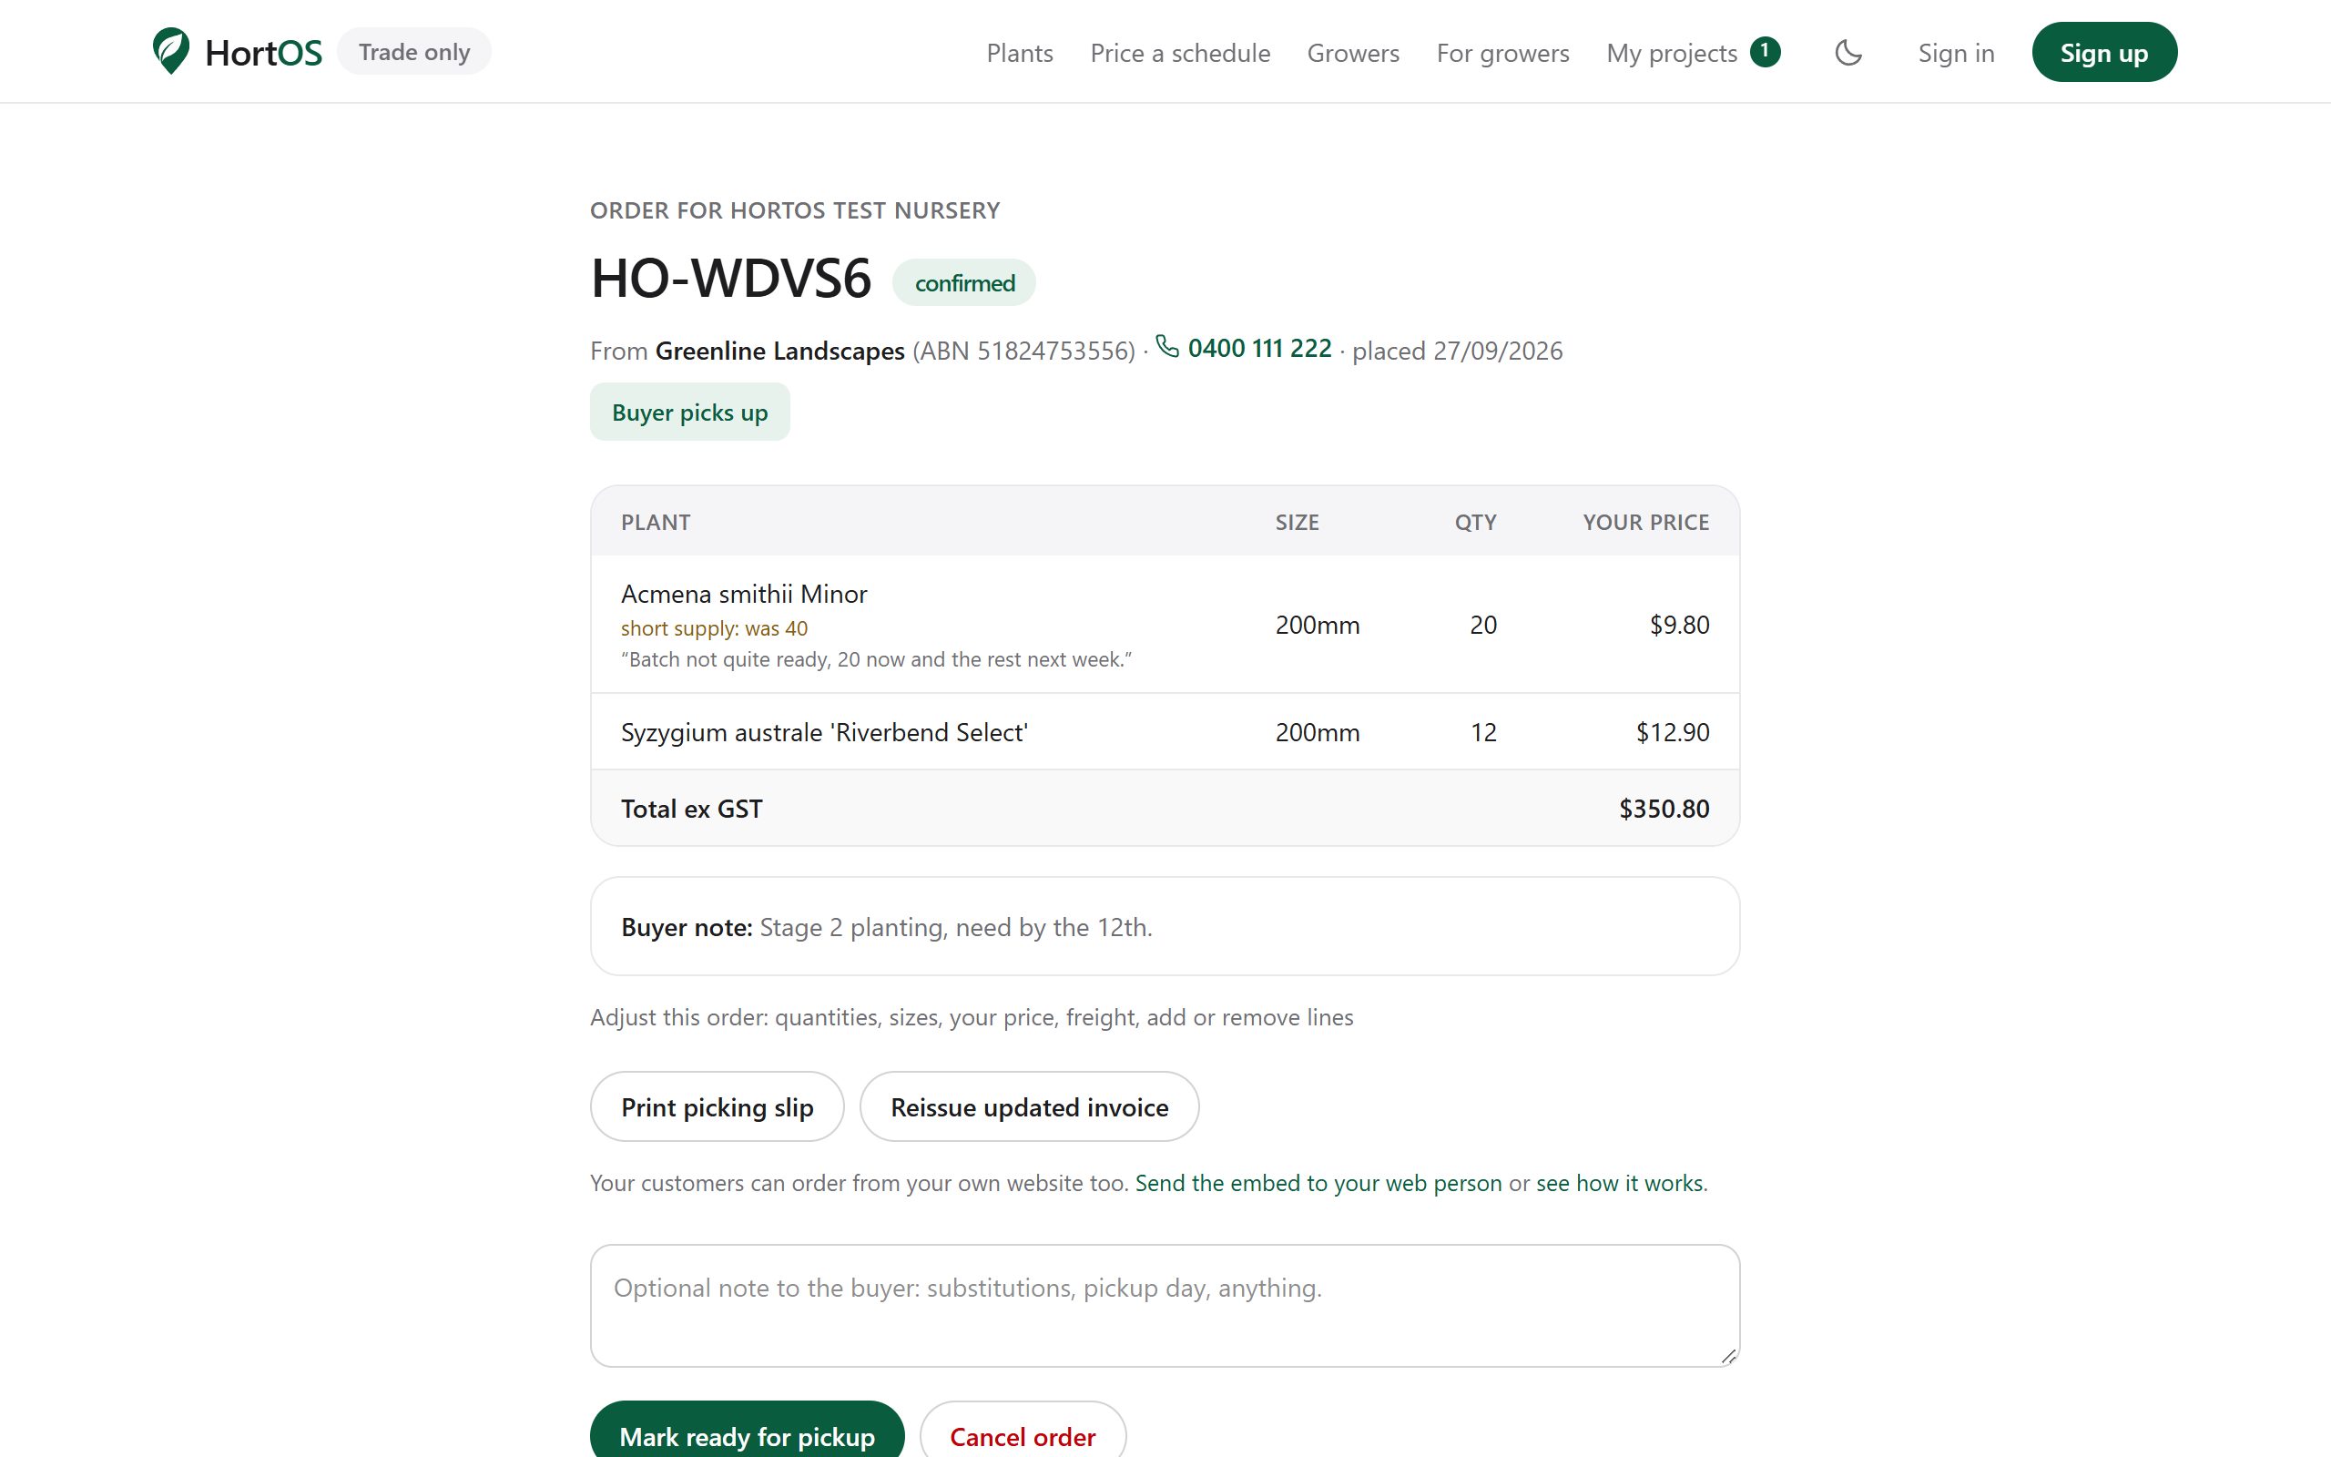Click the HortOS leaf logo icon
This screenshot has width=2331, height=1457.
pyautogui.click(x=170, y=51)
